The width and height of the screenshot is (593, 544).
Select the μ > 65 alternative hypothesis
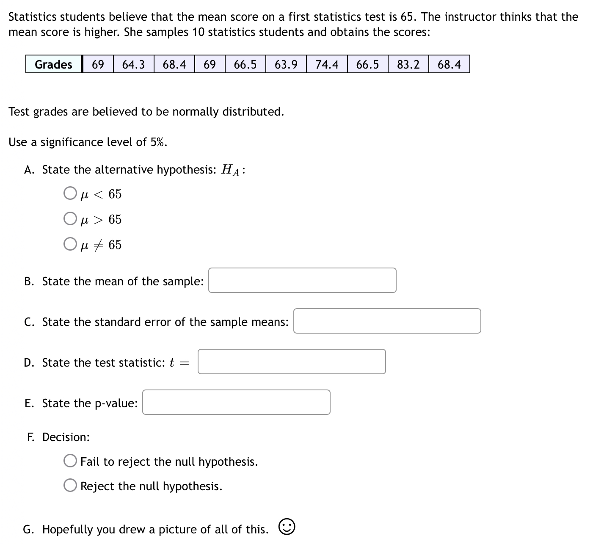tap(70, 219)
